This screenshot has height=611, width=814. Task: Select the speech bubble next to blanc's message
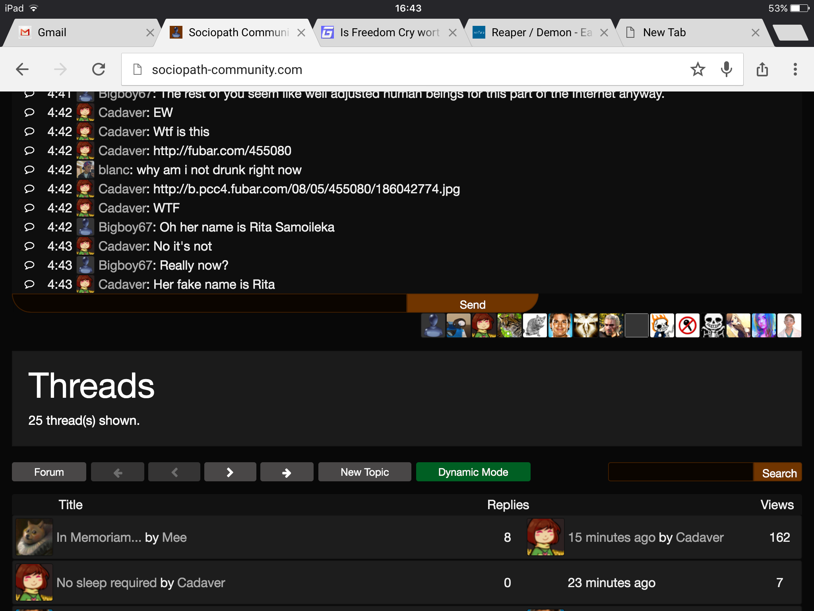tap(29, 170)
